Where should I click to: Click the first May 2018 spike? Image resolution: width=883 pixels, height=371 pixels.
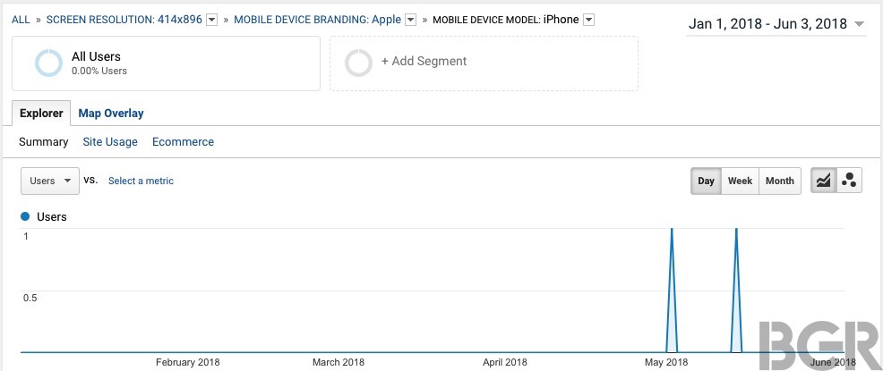coord(672,290)
